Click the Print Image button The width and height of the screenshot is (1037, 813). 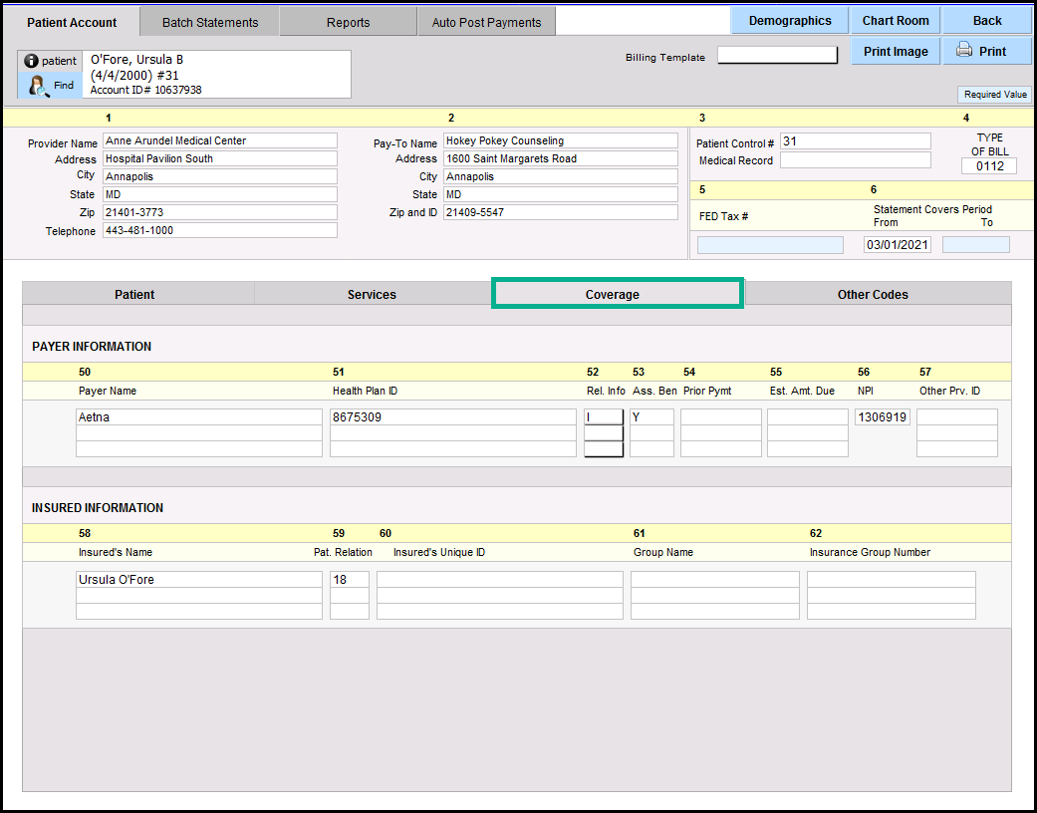click(895, 51)
